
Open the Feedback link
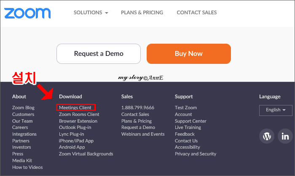point(185,134)
